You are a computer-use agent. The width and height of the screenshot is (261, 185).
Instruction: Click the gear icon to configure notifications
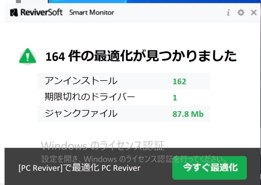pos(241,12)
